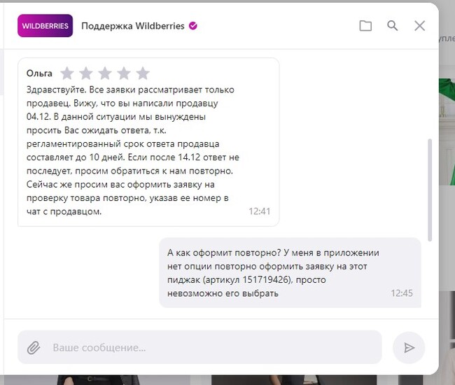Click the 'Поддержка Wildberries' chat title
The height and width of the screenshot is (385, 455).
[x=133, y=26]
